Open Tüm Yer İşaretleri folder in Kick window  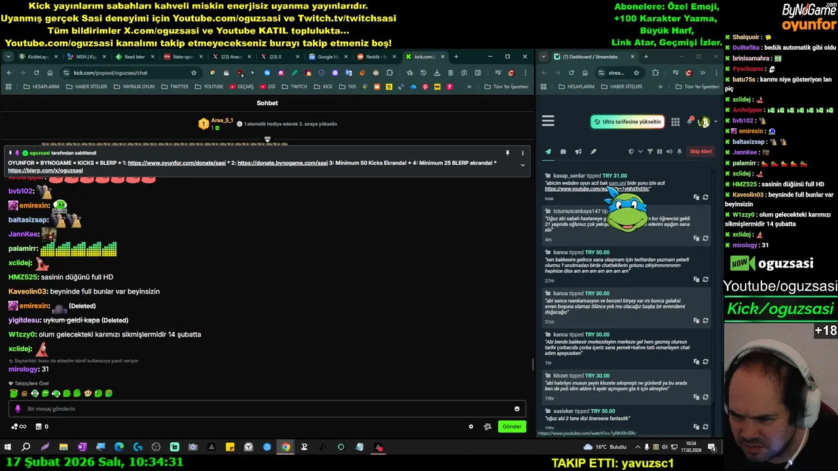507,86
